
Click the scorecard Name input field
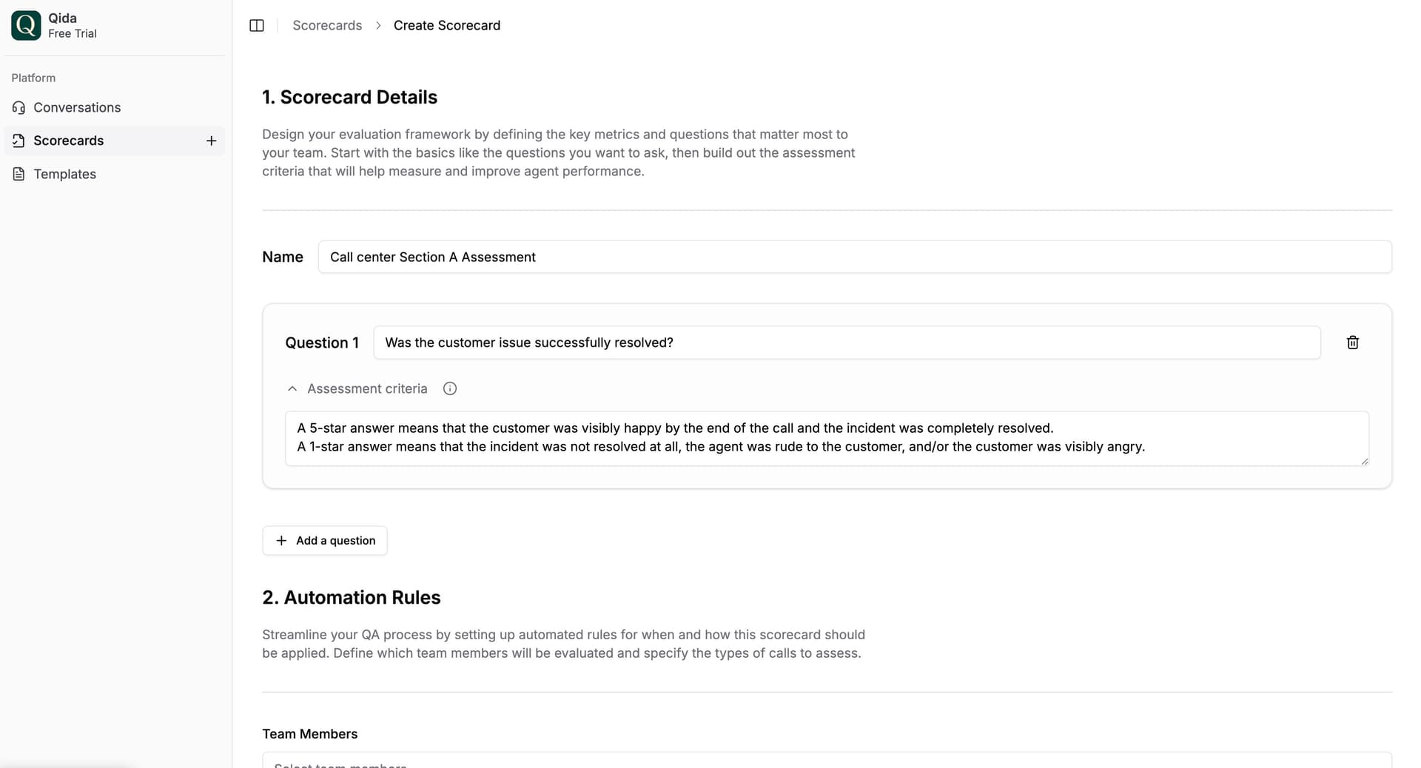(x=854, y=257)
